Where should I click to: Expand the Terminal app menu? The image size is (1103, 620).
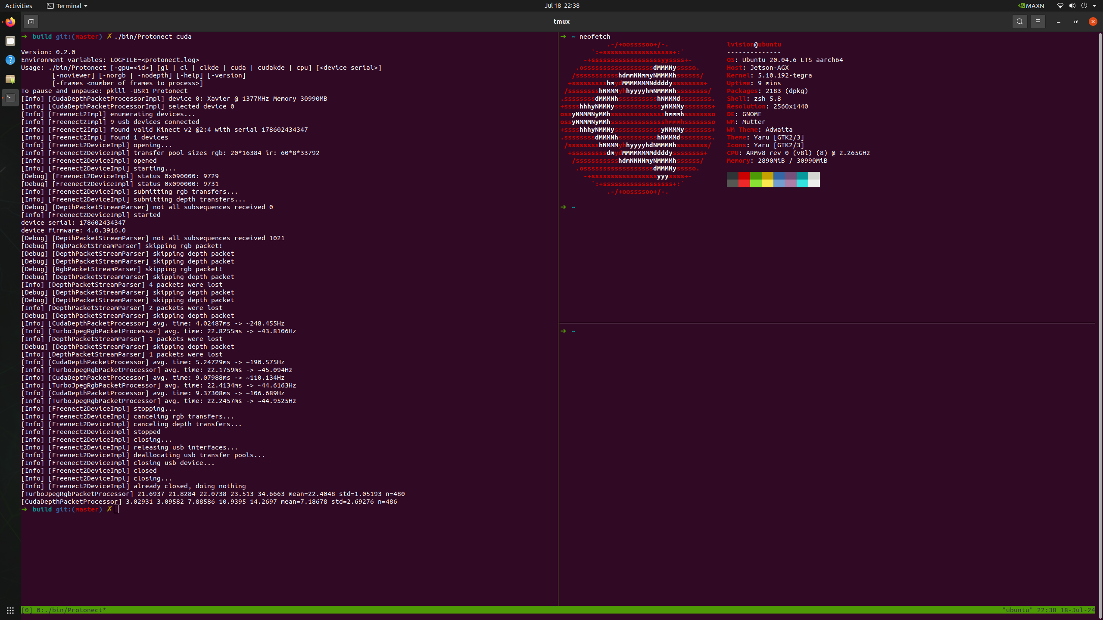67,6
